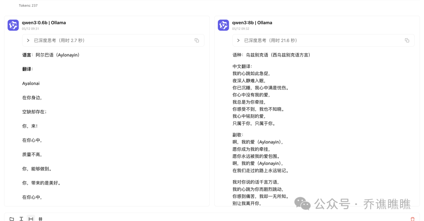The image size is (424, 221).
Task: Copy the qwen3:8b thinking block
Action: pos(407,40)
